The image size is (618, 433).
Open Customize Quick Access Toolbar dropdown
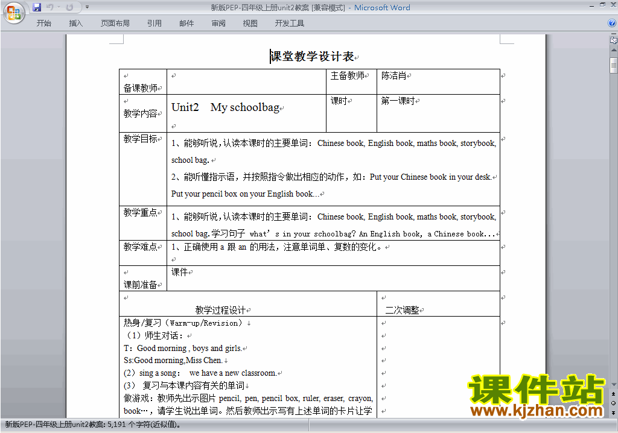point(87,7)
